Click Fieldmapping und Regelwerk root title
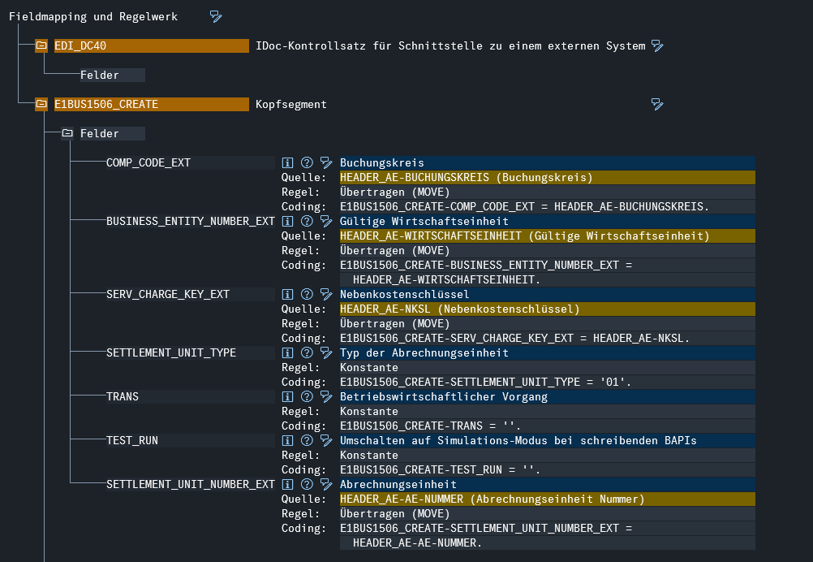 93,16
